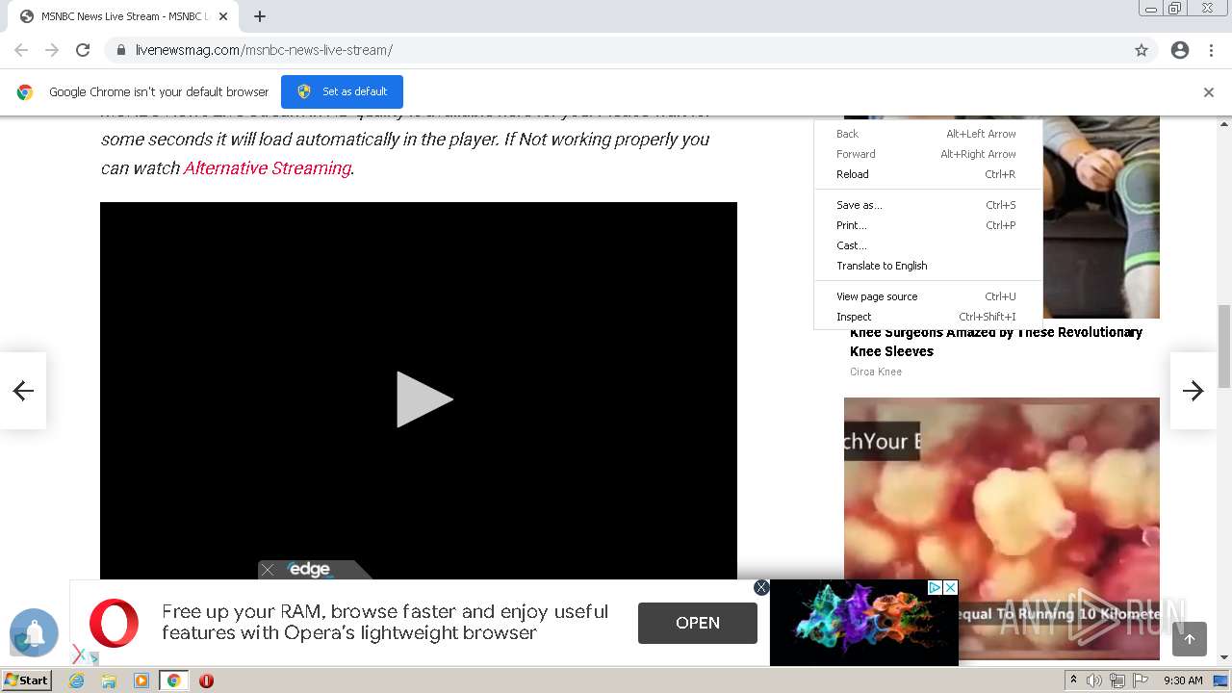The image size is (1232, 693).
Task: Click the Circa Knee sponsor text
Action: (x=876, y=372)
